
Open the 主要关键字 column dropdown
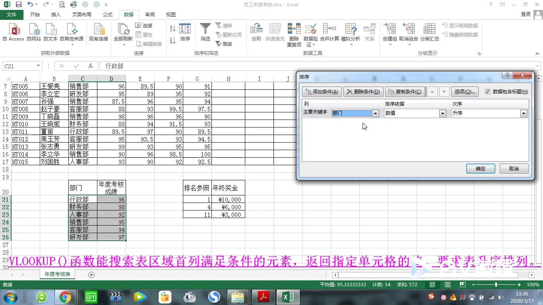(375, 113)
